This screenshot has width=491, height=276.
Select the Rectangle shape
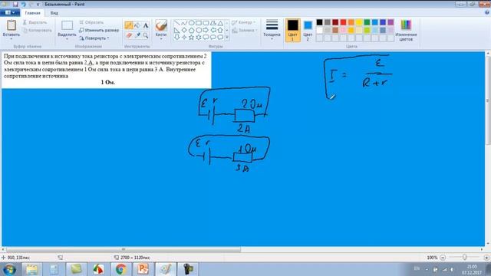[x=199, y=23]
